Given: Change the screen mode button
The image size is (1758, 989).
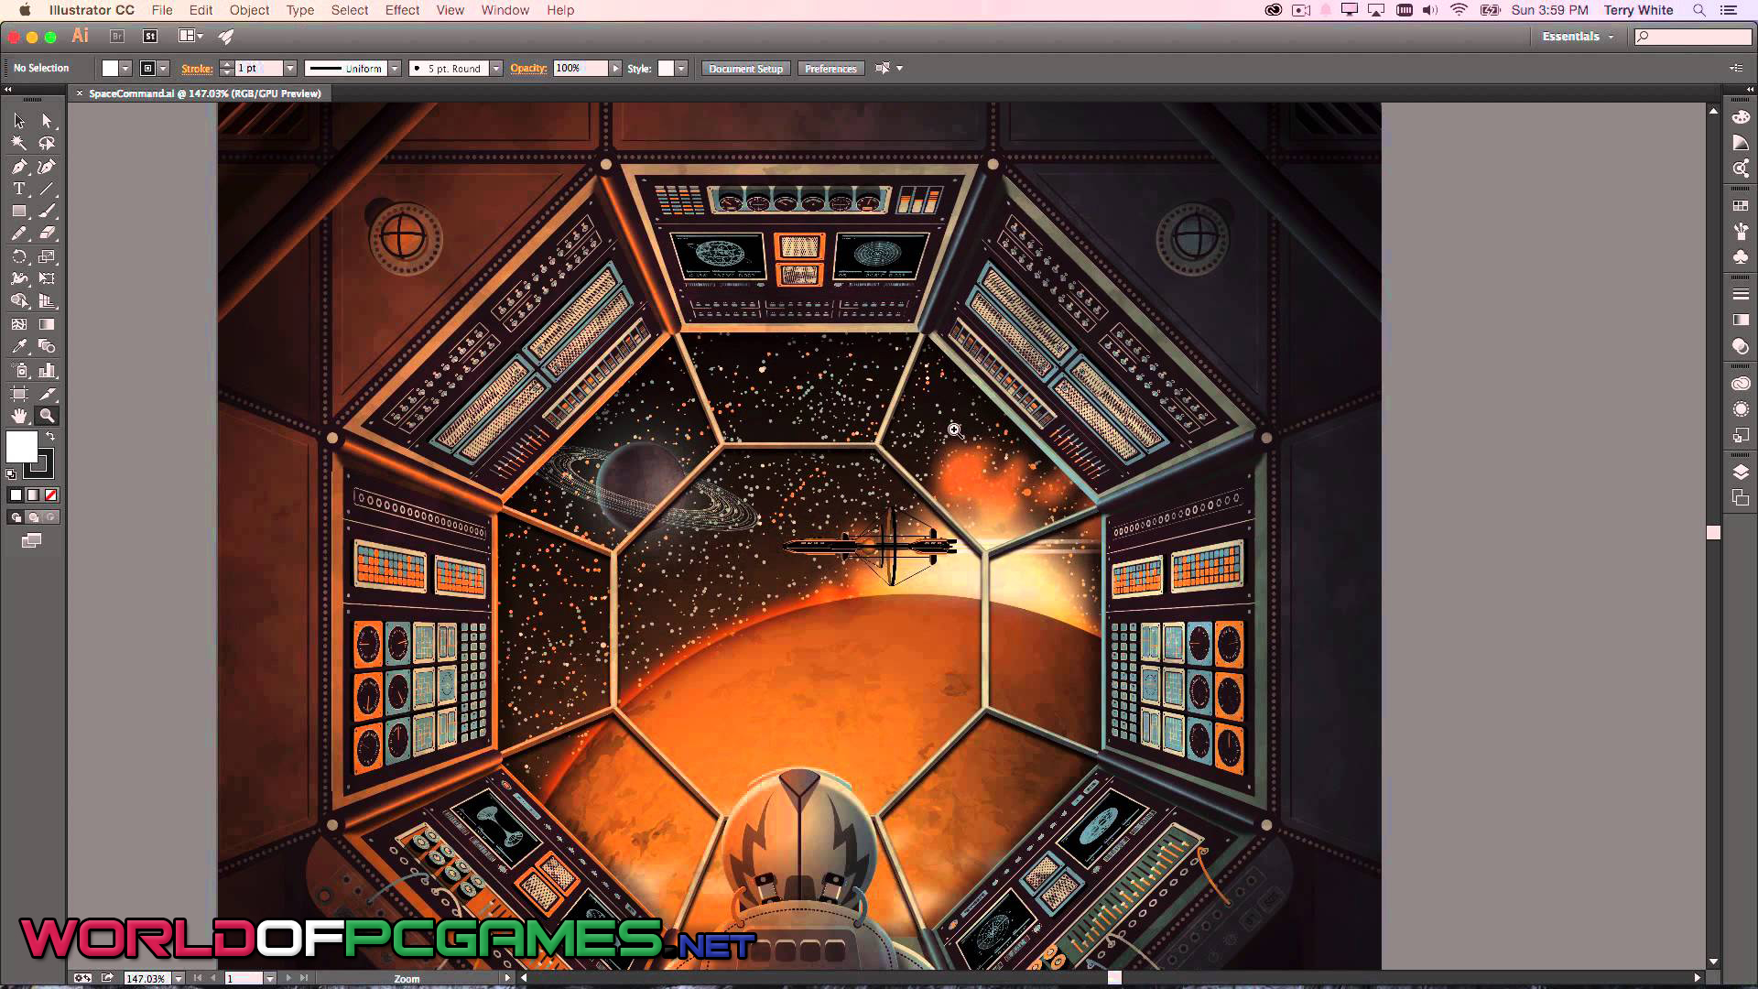Looking at the screenshot, I should pyautogui.click(x=31, y=541).
